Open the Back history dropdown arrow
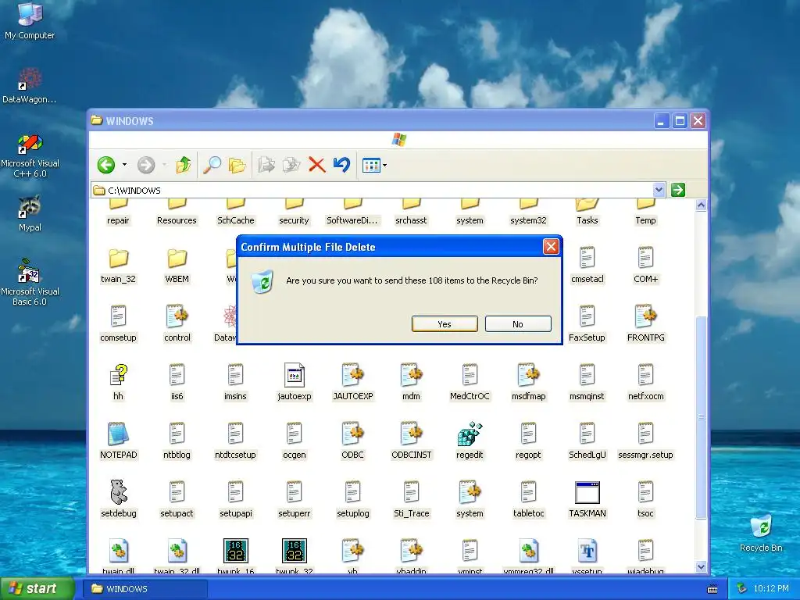800x600 pixels. pyautogui.click(x=124, y=165)
